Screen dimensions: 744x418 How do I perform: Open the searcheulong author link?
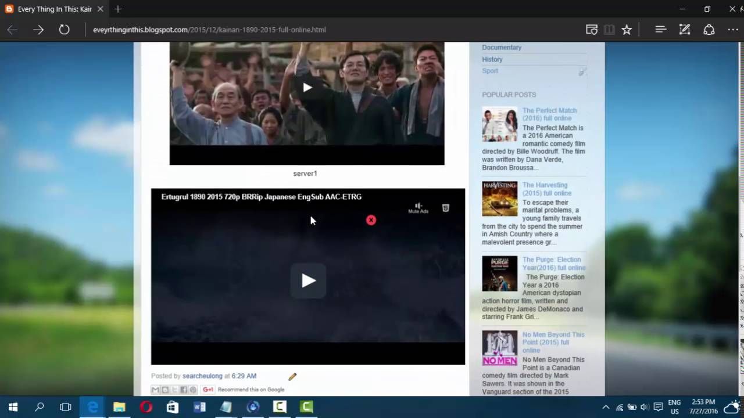[202, 376]
